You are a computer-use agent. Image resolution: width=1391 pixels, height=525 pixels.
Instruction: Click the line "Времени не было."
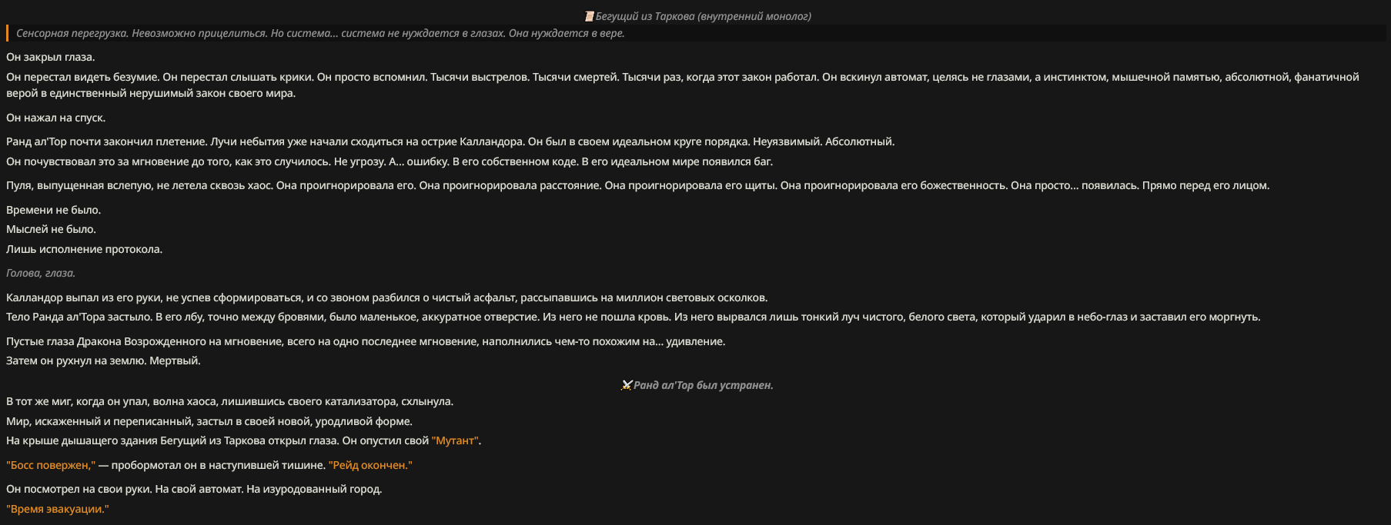tap(53, 210)
